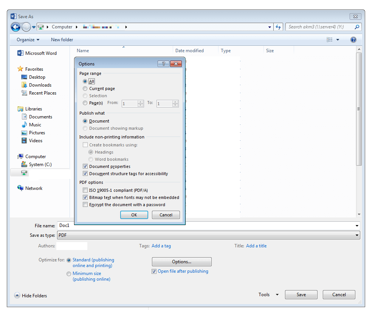Select the Current page radio button
Image resolution: width=378 pixels, height=320 pixels.
pos(85,89)
